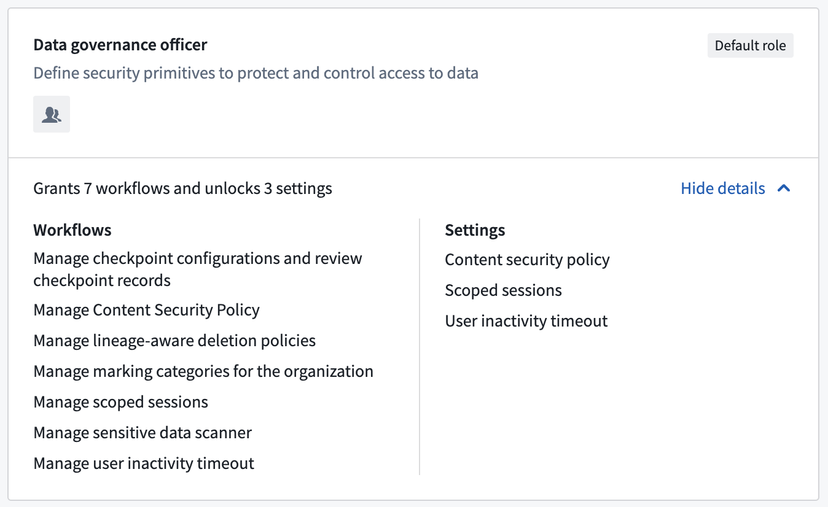Select Manage scoped sessions workflow
The image size is (828, 507).
click(x=120, y=402)
